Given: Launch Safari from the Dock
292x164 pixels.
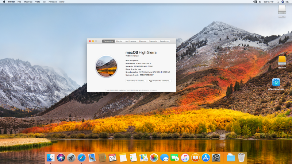Looking at the screenshot, I should click(x=81, y=157).
